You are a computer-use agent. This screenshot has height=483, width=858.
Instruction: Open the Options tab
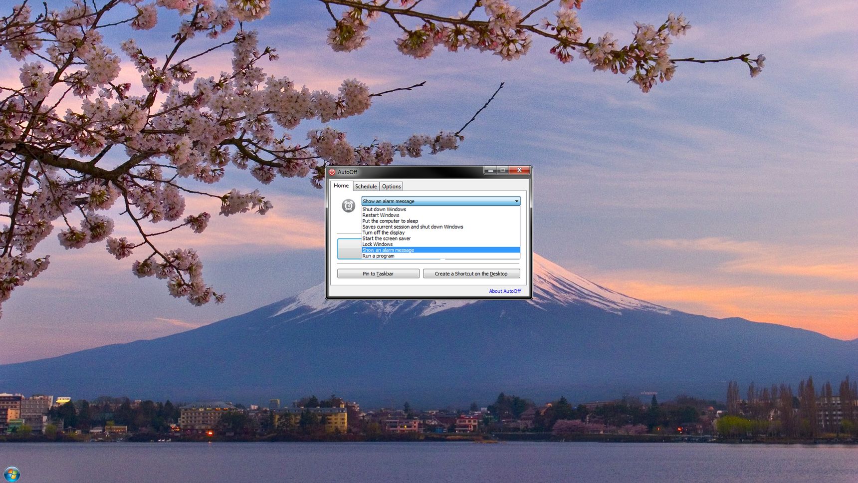coord(391,187)
